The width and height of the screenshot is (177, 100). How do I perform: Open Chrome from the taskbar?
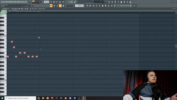click(39, 98)
